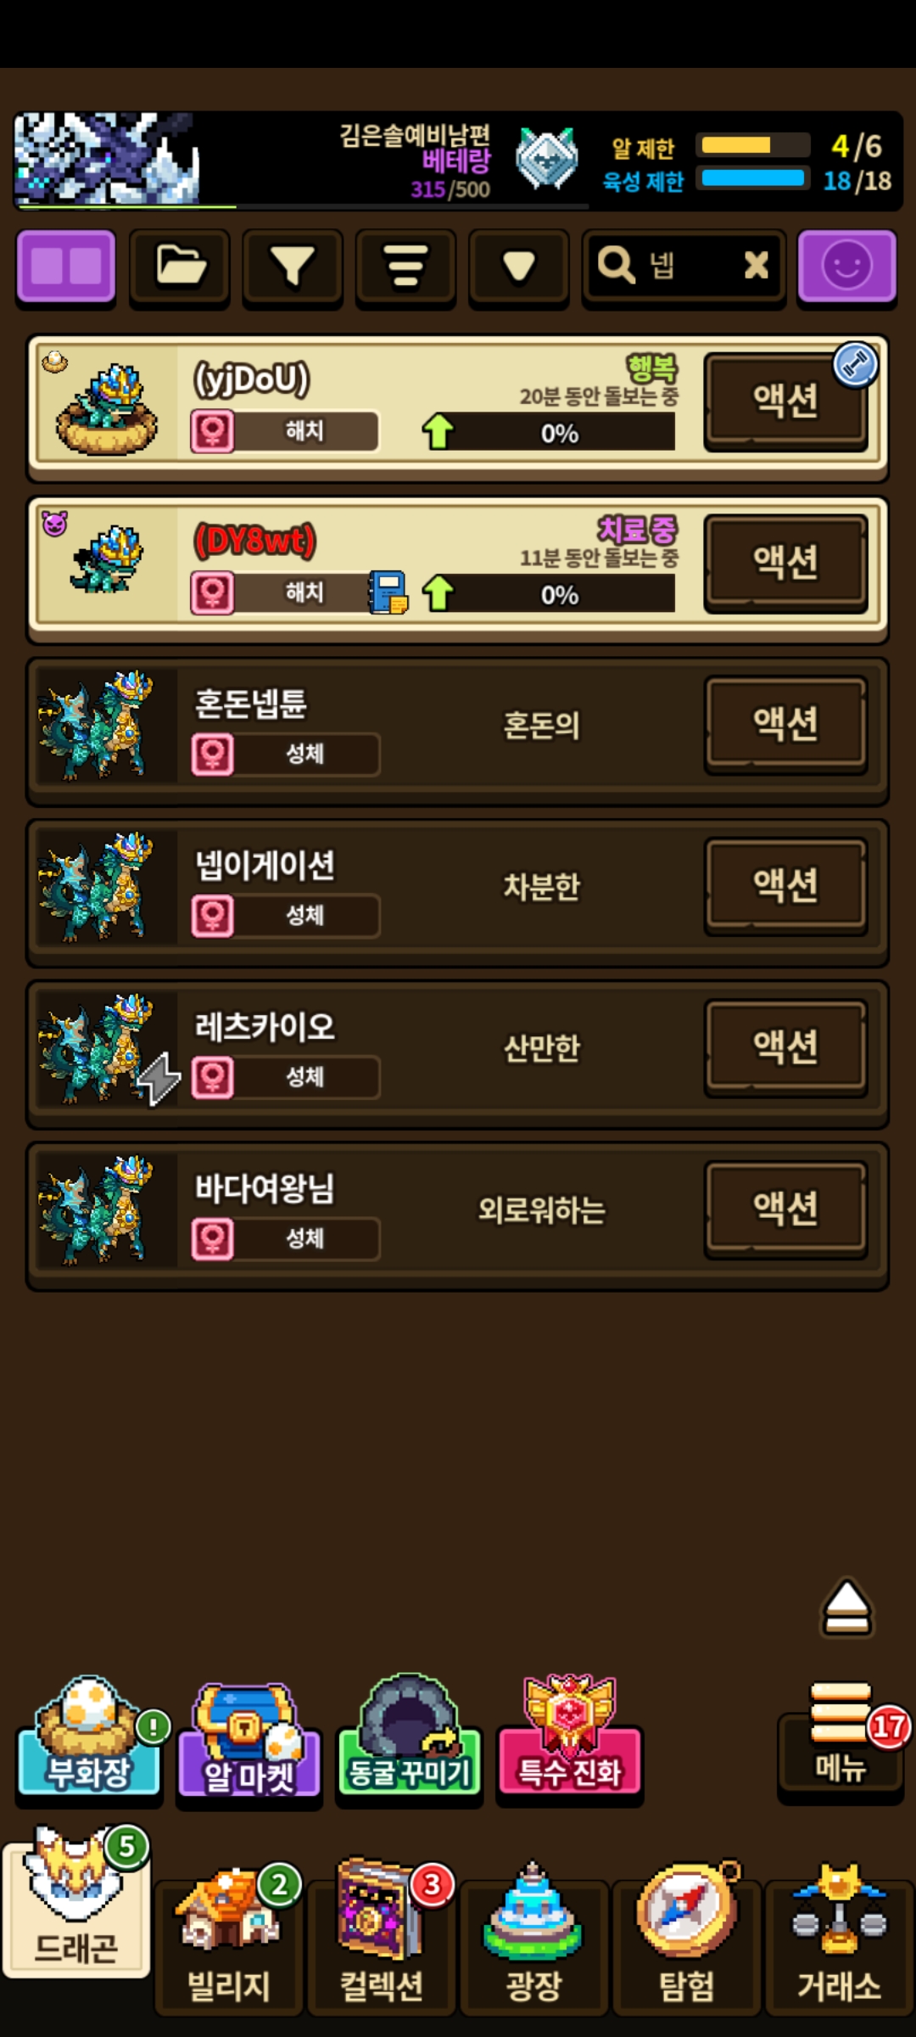Tap the growth progress bar of yjDoU

[x=560, y=433]
